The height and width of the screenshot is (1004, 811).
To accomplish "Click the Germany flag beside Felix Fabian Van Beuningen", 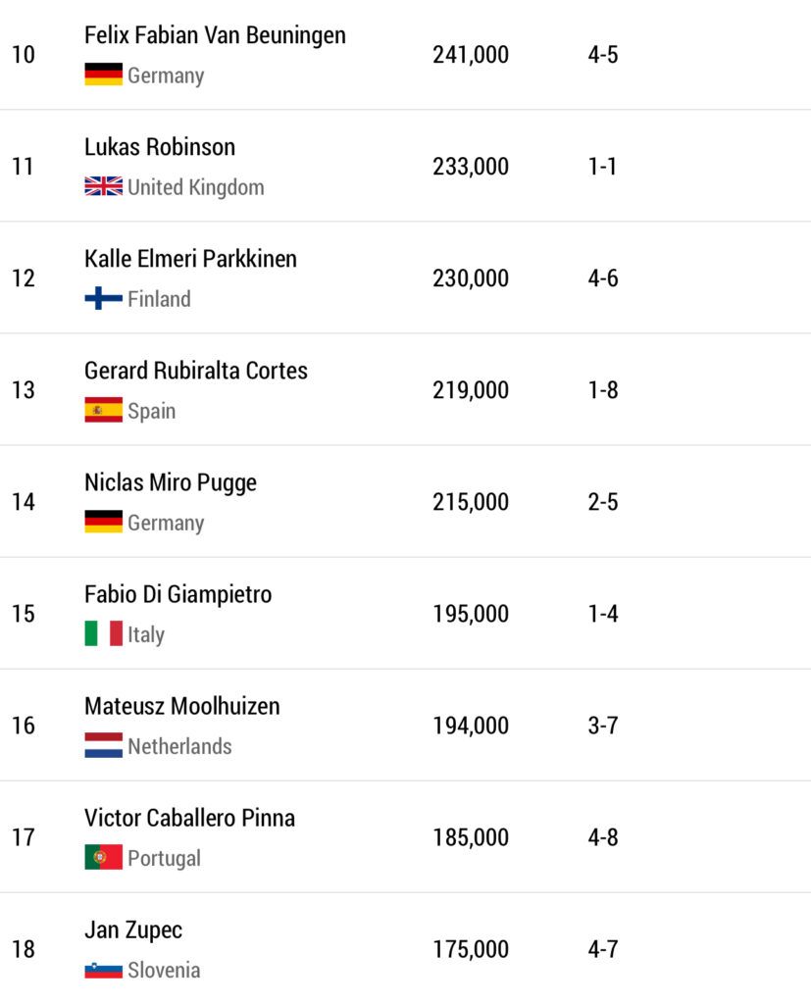I will pos(103,75).
